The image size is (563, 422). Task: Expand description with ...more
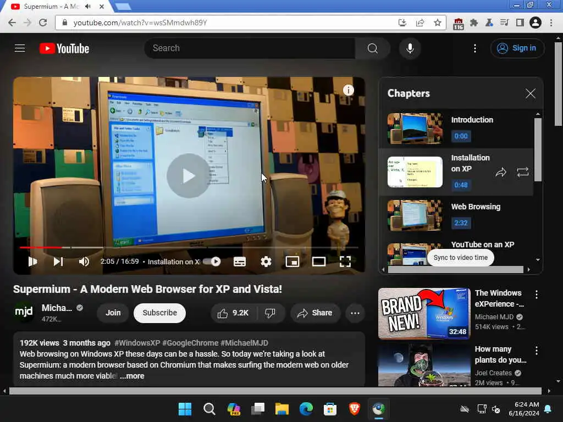132,376
